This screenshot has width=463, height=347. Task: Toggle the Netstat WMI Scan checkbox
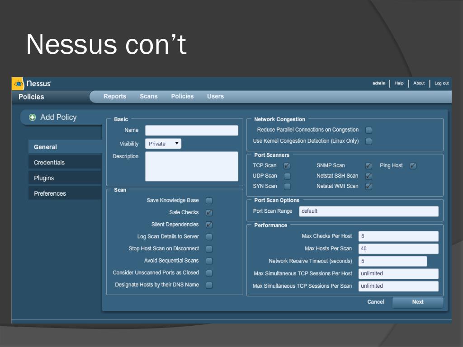(369, 187)
